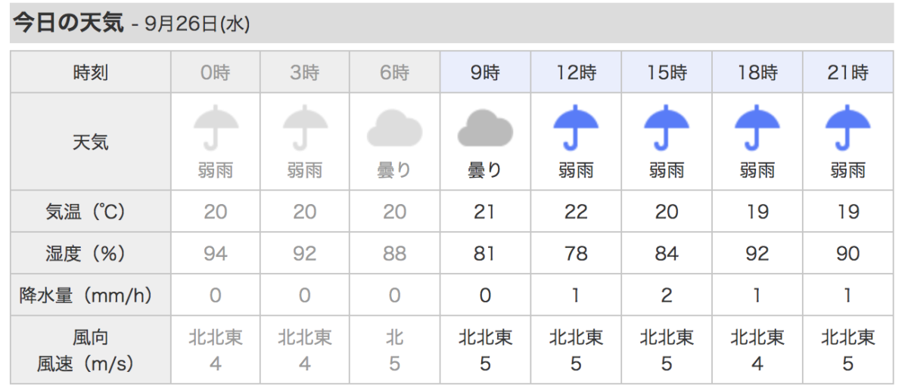Image resolution: width=908 pixels, height=390 pixels.
Task: Click the 22 temperature value at 12時
Action: [x=576, y=212]
